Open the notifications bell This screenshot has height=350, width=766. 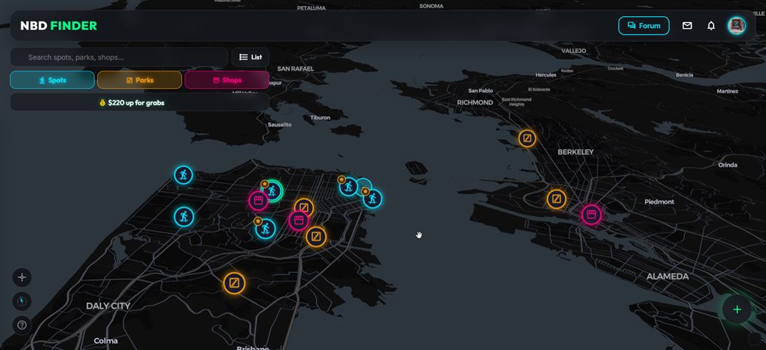point(711,26)
